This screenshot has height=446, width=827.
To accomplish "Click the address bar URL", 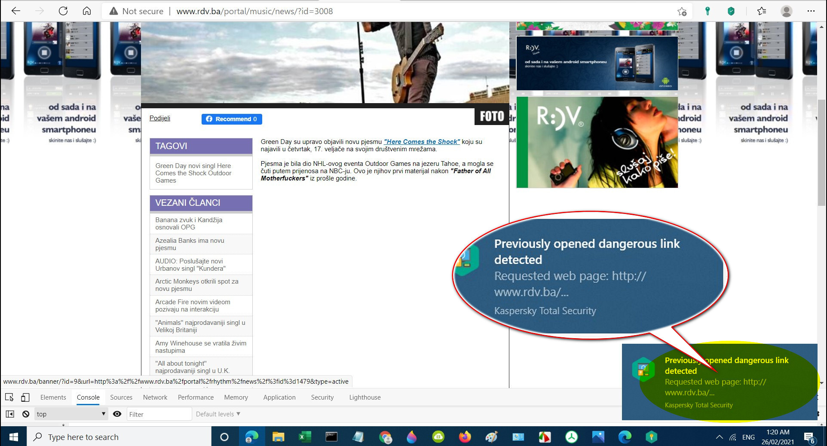I will pyautogui.click(x=254, y=11).
